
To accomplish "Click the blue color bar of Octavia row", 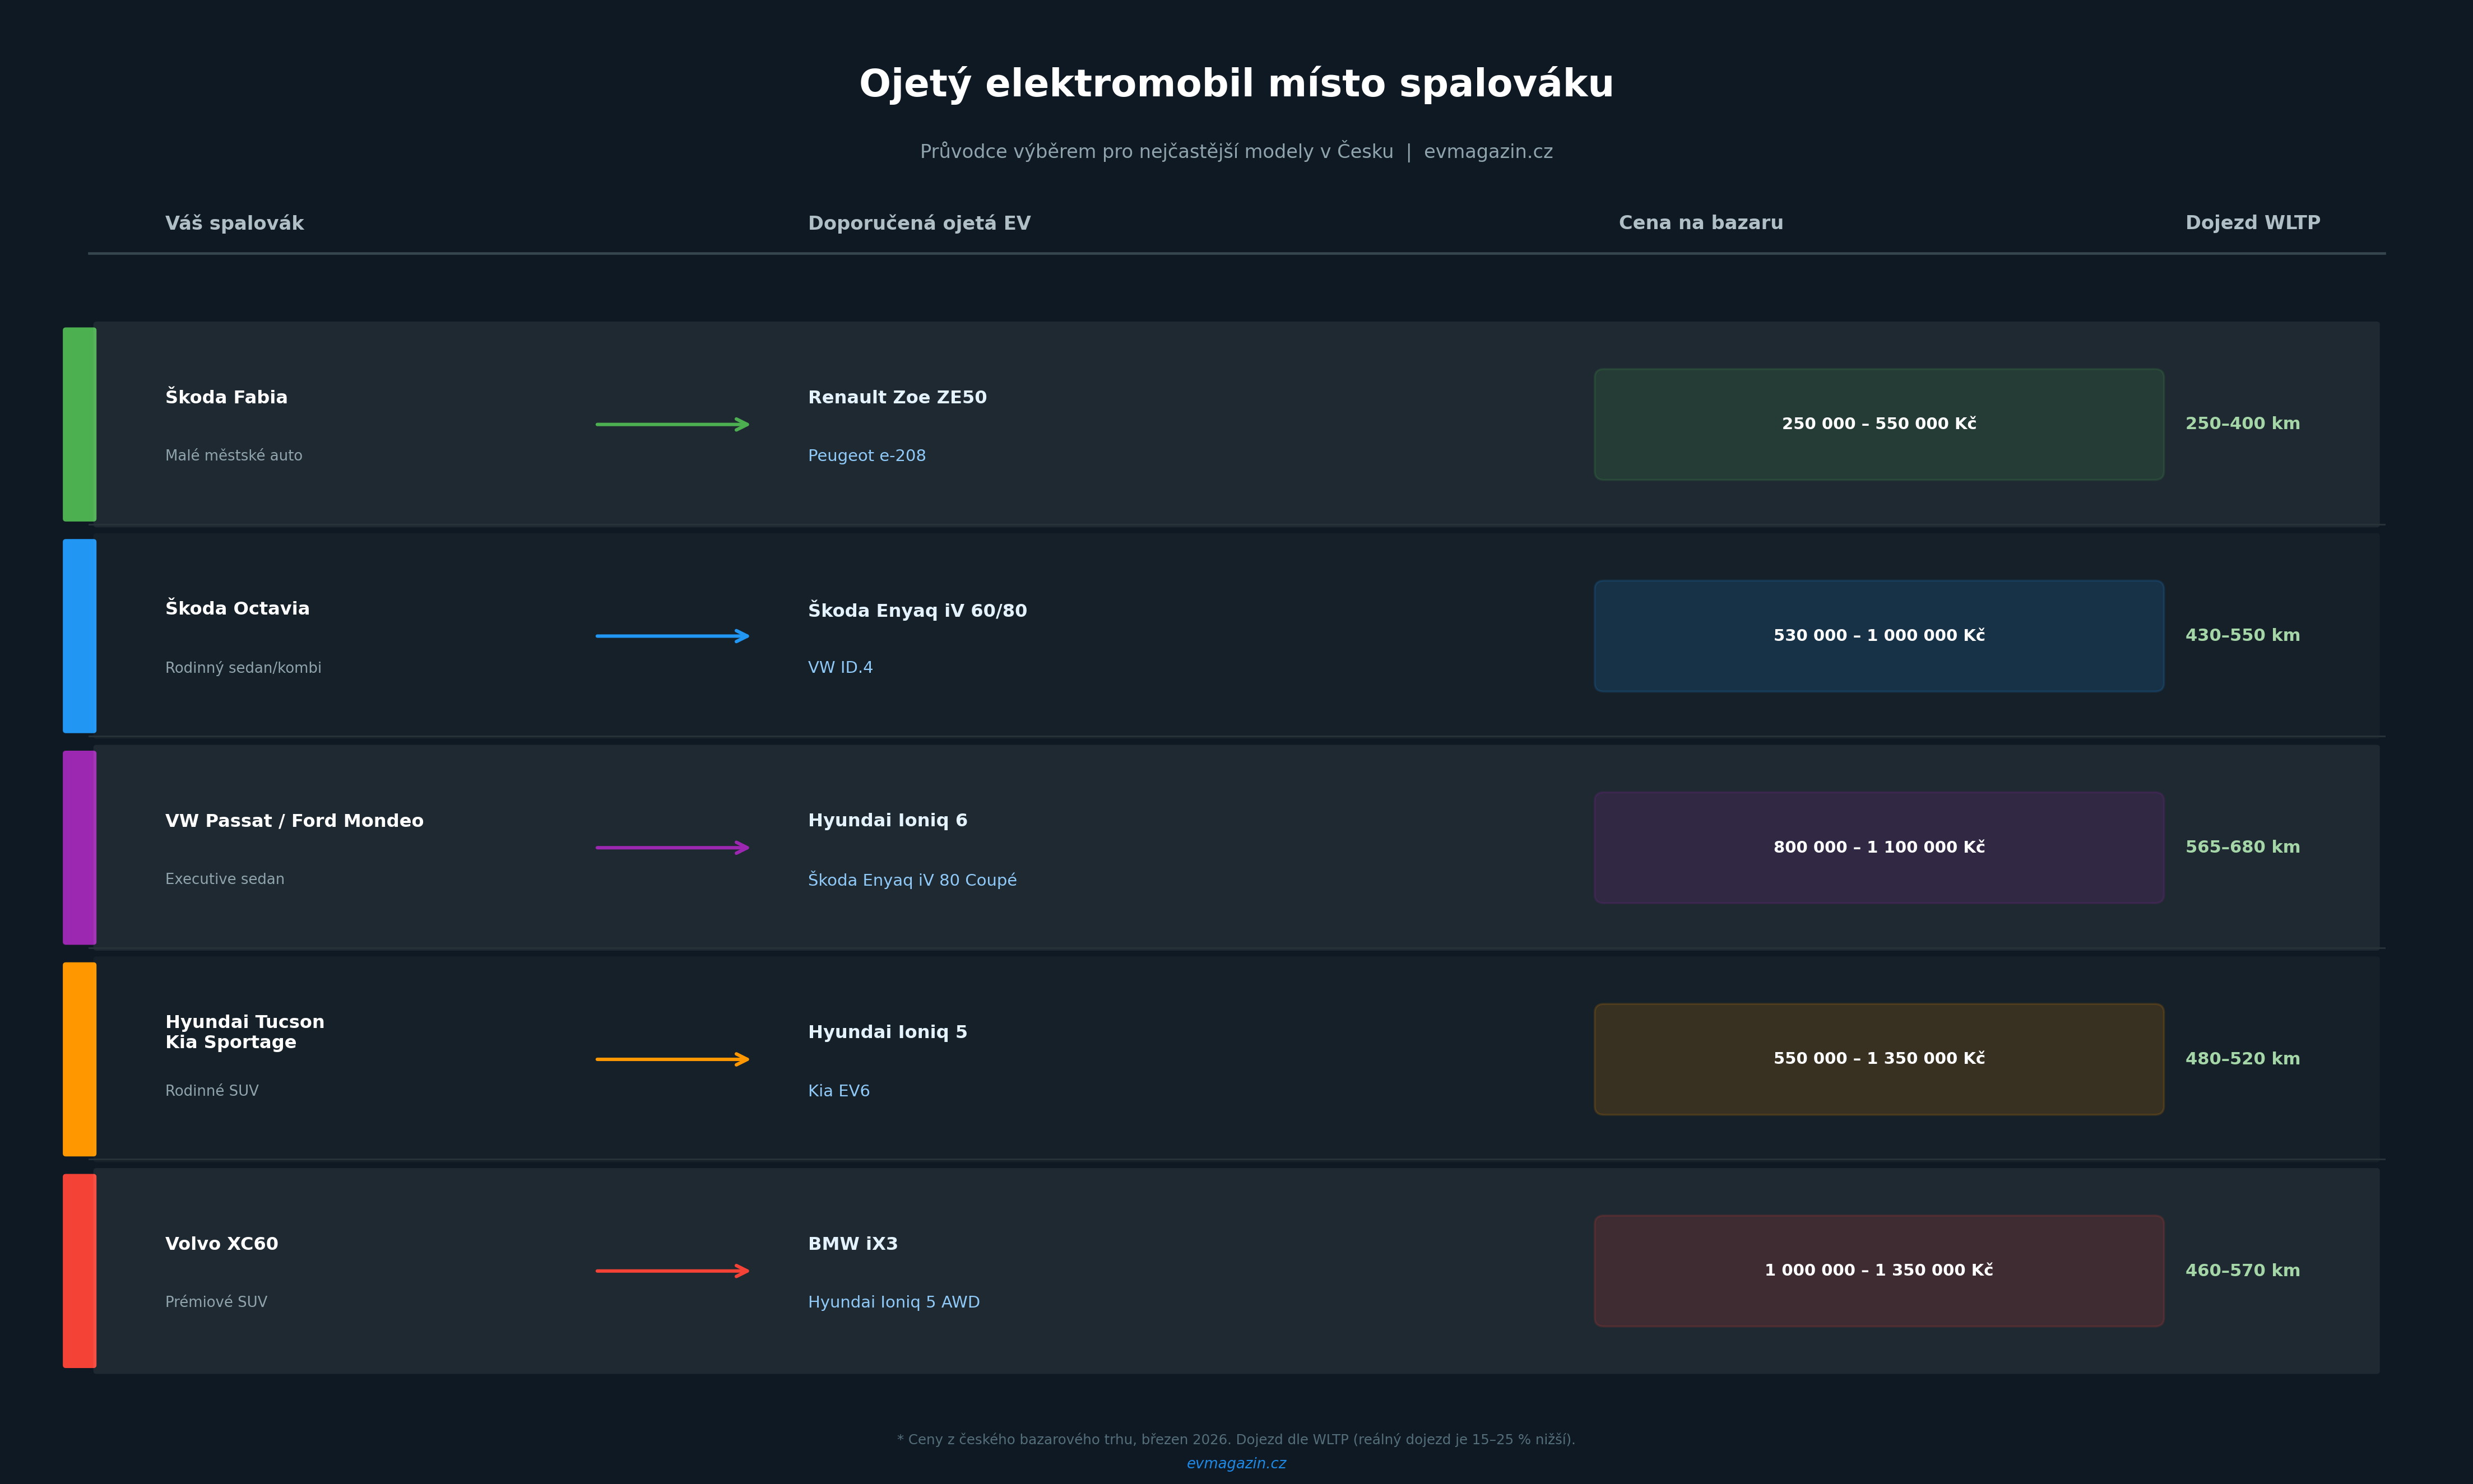I will 80,636.
